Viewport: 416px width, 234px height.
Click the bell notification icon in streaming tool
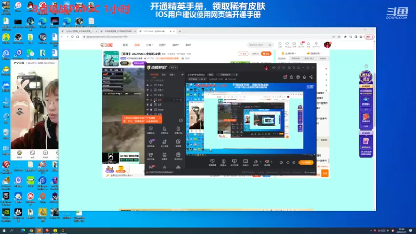(x=304, y=77)
